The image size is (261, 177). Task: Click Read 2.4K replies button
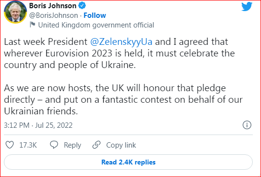pos(128,162)
